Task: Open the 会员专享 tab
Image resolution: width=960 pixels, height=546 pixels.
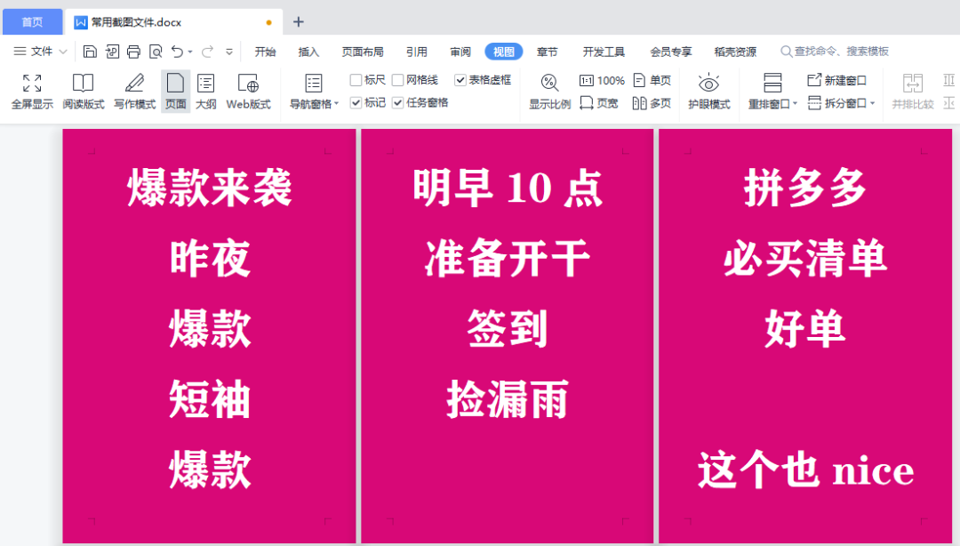Action: tap(671, 52)
